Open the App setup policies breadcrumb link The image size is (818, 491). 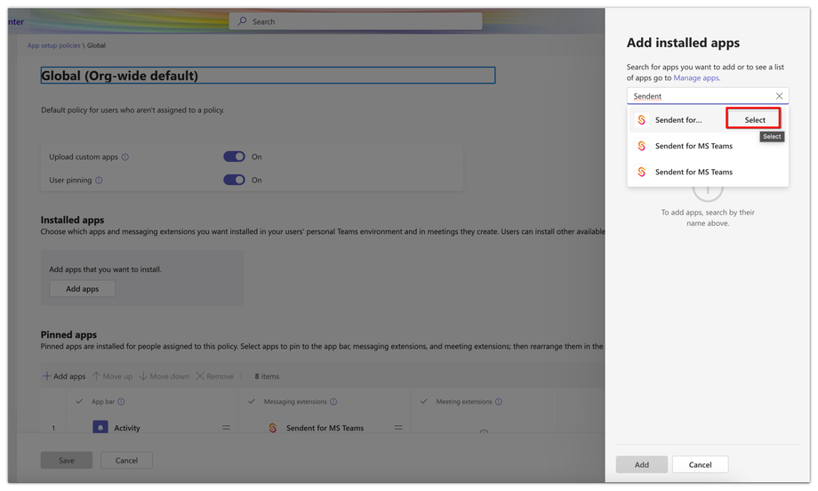[53, 45]
